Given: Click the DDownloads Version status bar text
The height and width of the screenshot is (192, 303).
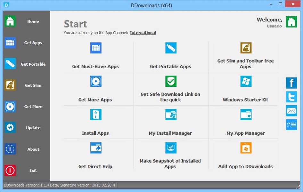Looking at the screenshot, I should pyautogui.click(x=59, y=185).
